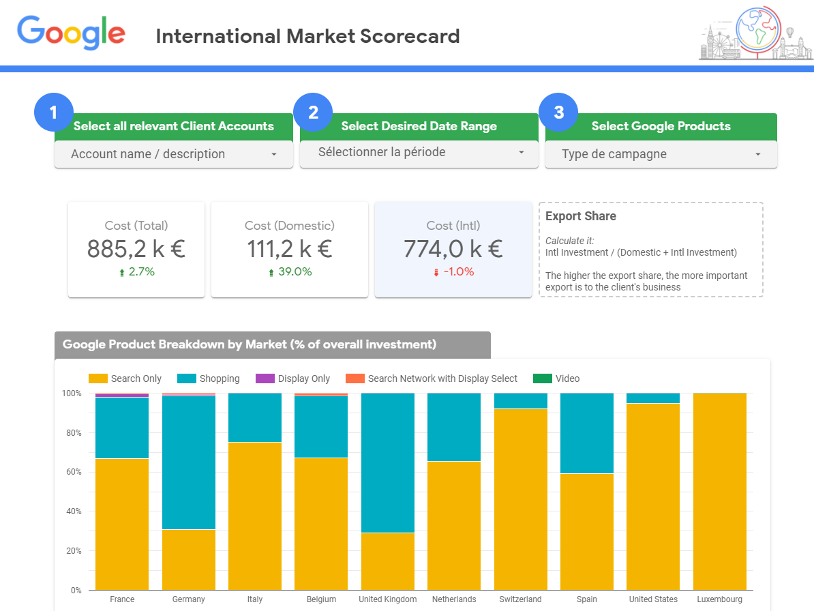Click the green up arrow beside 39.0%
This screenshot has width=814, height=611.
[271, 273]
